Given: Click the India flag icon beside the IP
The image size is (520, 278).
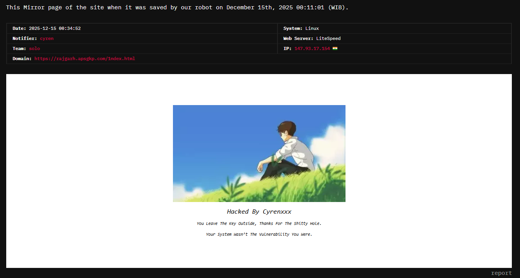Looking at the screenshot, I should click(x=335, y=48).
